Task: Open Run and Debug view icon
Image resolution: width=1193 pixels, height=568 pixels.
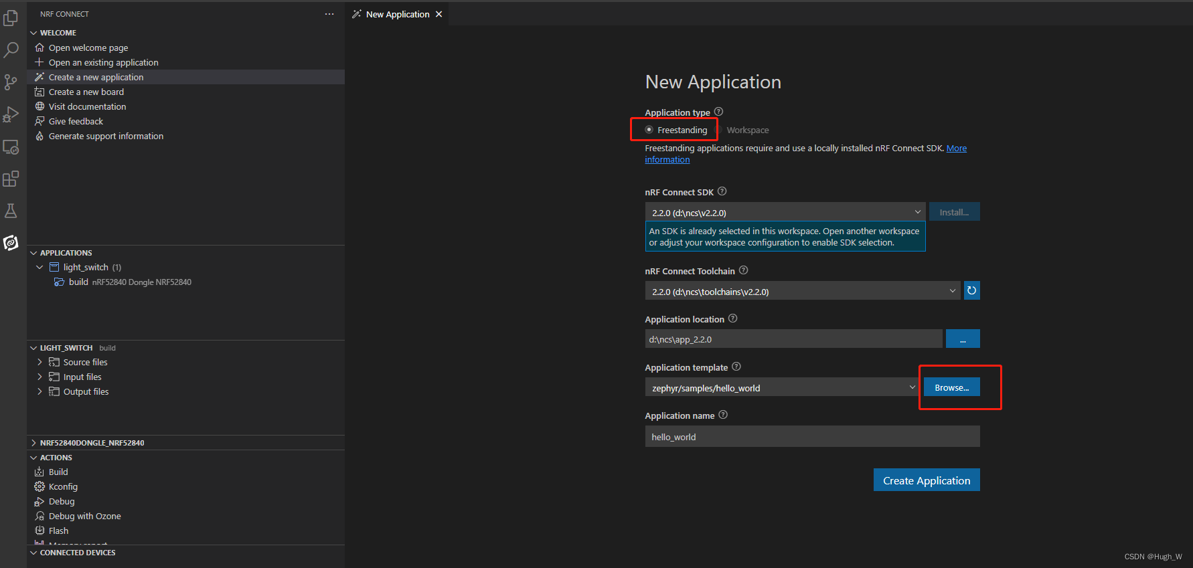Action: point(11,114)
